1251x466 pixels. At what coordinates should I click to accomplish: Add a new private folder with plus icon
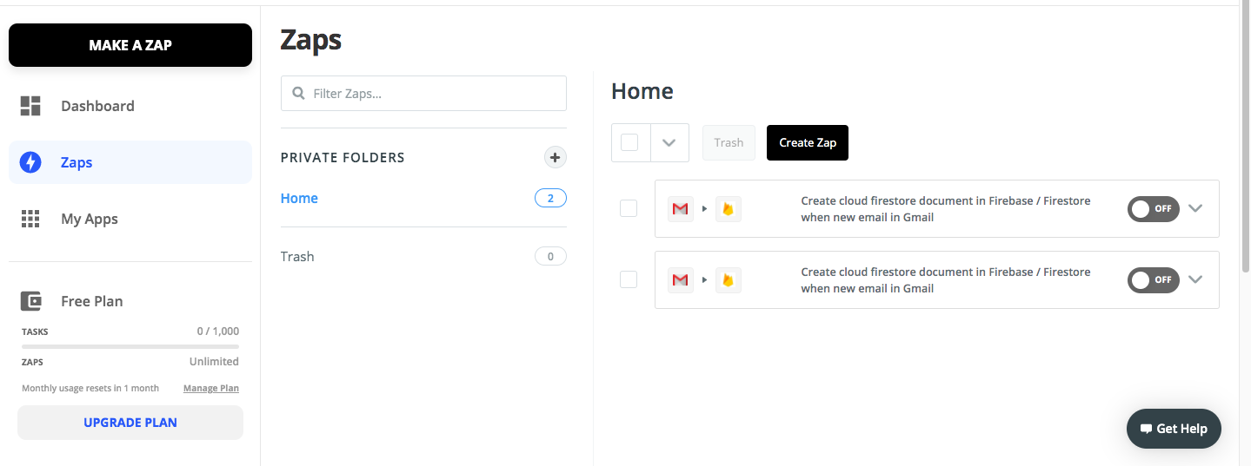[555, 157]
